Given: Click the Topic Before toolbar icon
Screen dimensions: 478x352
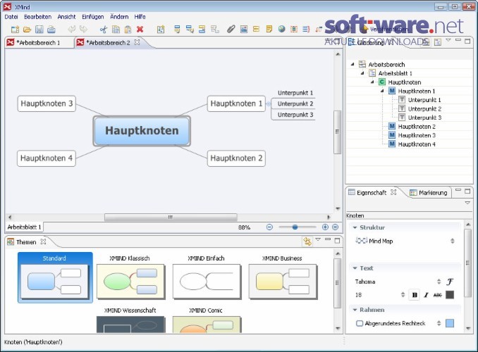Looking at the screenshot, I should 202,30.
